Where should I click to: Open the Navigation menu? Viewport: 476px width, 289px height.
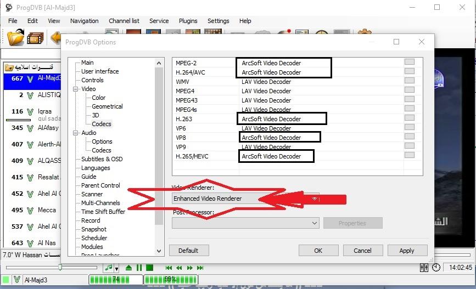point(85,21)
